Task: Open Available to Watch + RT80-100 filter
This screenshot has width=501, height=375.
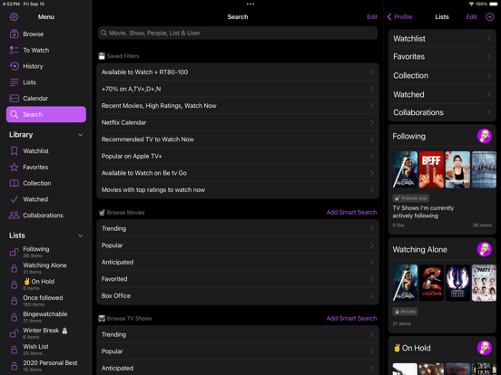Action: point(238,72)
